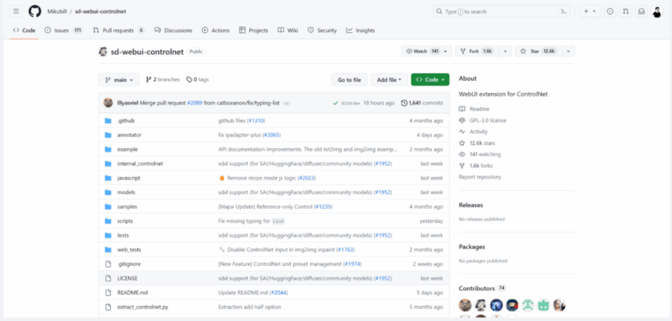Star the repository
This screenshot has height=321, width=672.
537,51
